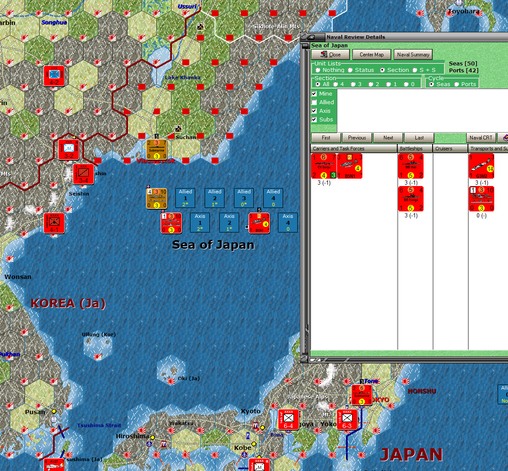Enable the Allied checkbox
Viewport: 508px width, 471px height.
coord(314,102)
